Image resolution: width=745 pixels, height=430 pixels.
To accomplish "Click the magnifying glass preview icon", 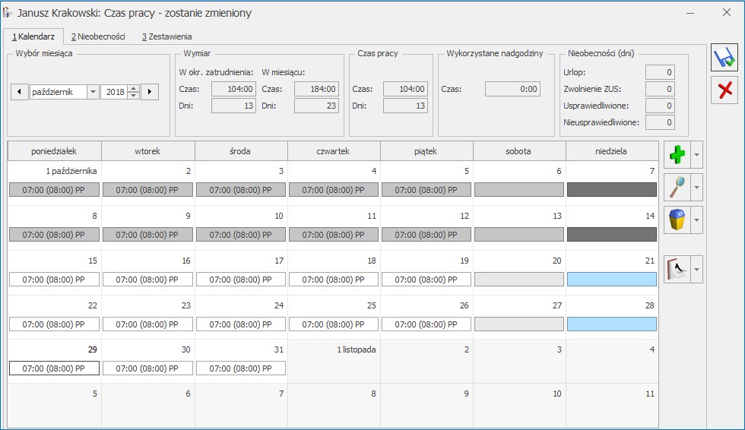I will tap(677, 187).
